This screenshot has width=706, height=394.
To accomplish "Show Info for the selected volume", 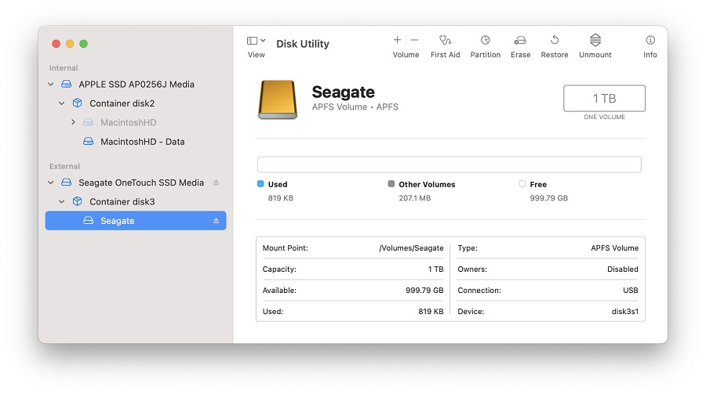I will click(650, 46).
